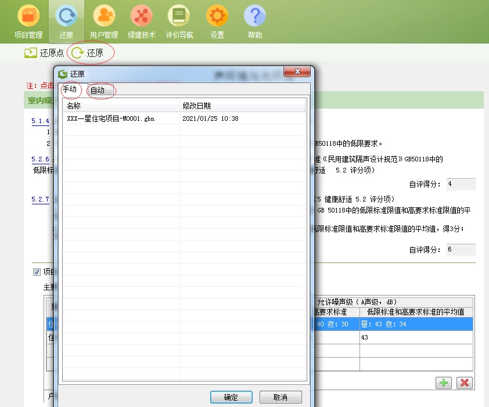Click the red X delete-row icon
Viewport: 489px width, 407px height.
pos(465,383)
